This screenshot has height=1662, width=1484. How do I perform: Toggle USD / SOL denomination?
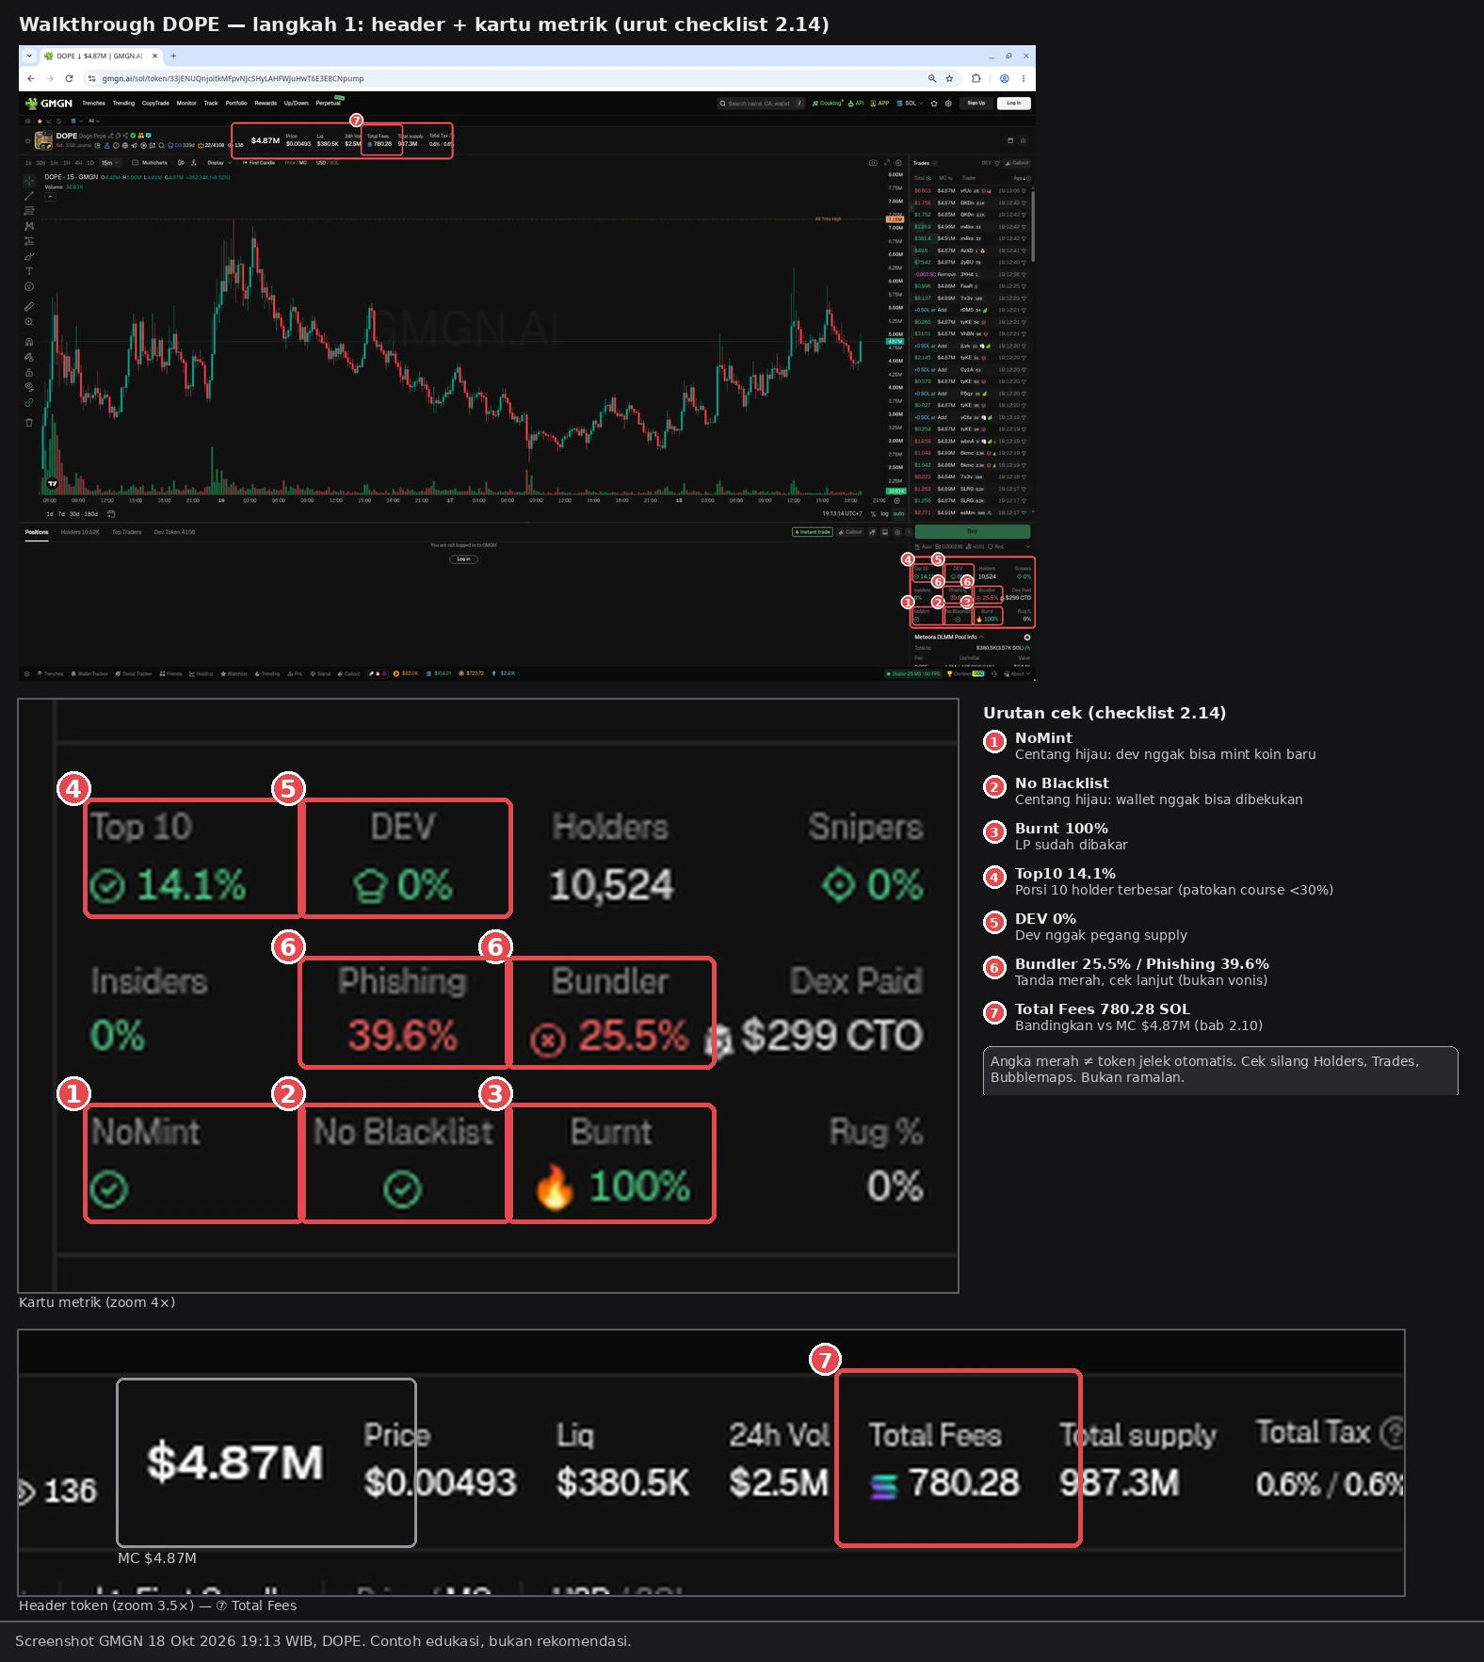pyautogui.click(x=328, y=163)
